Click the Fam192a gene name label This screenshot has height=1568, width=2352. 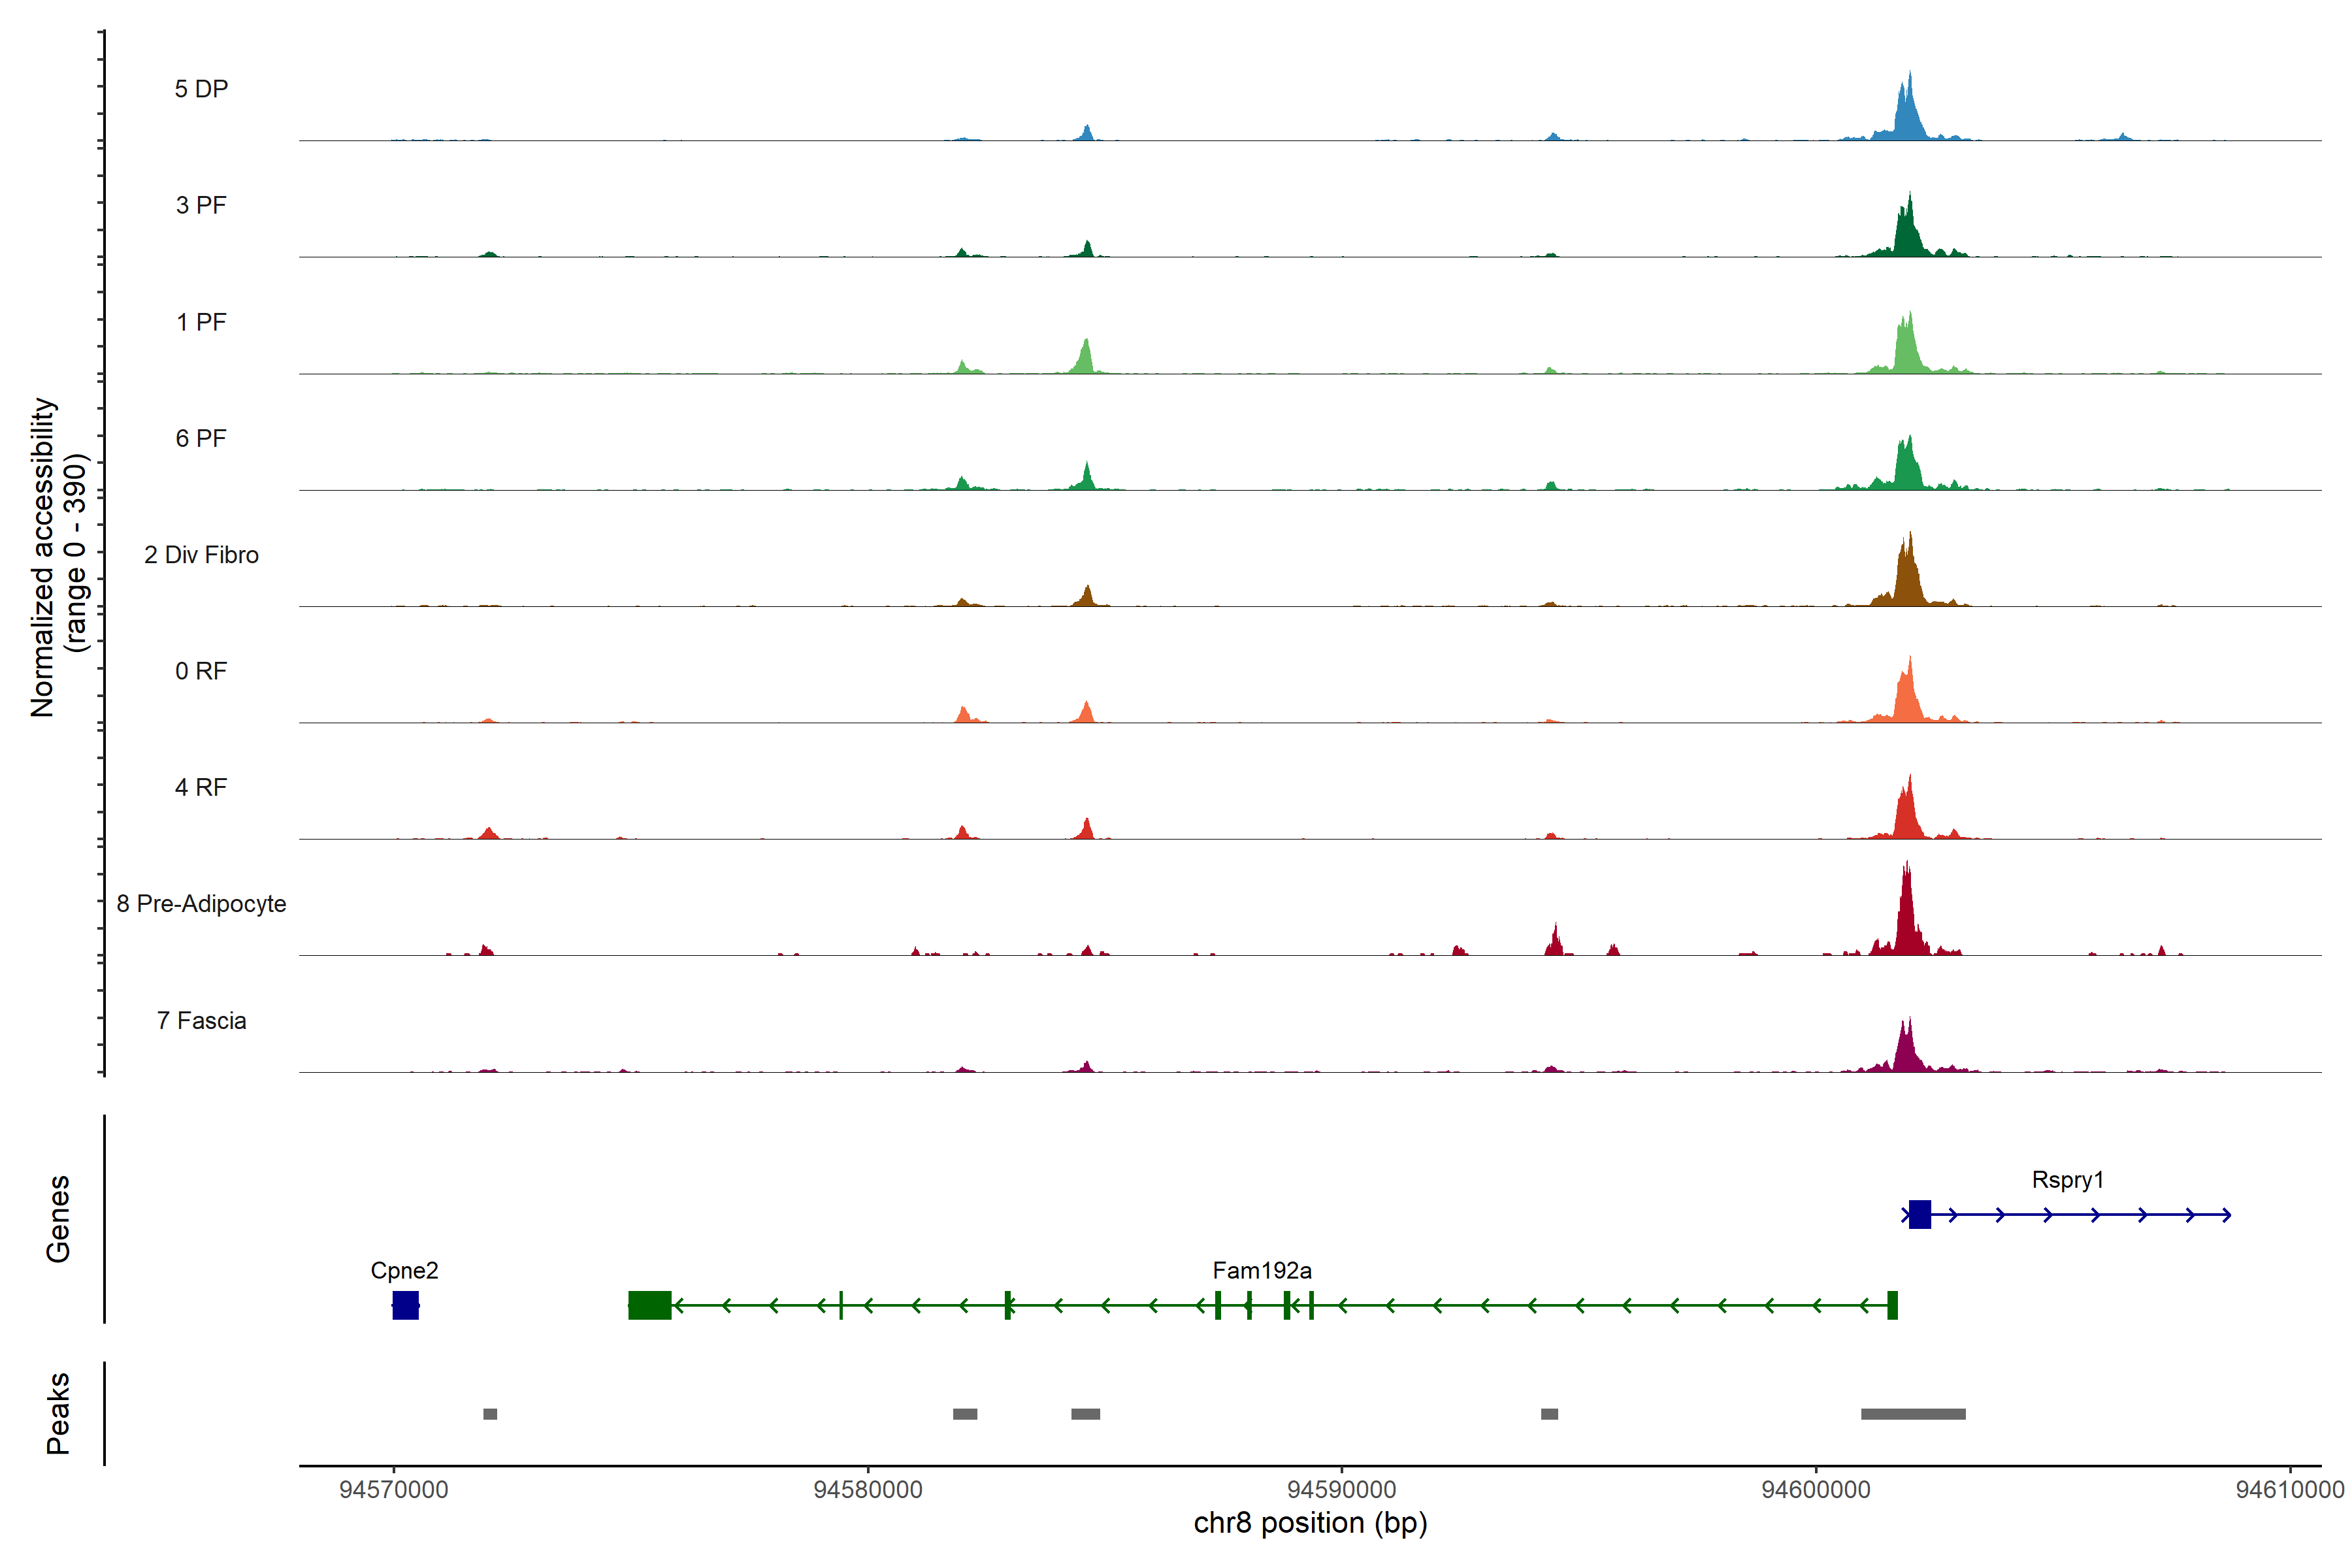point(1262,1270)
